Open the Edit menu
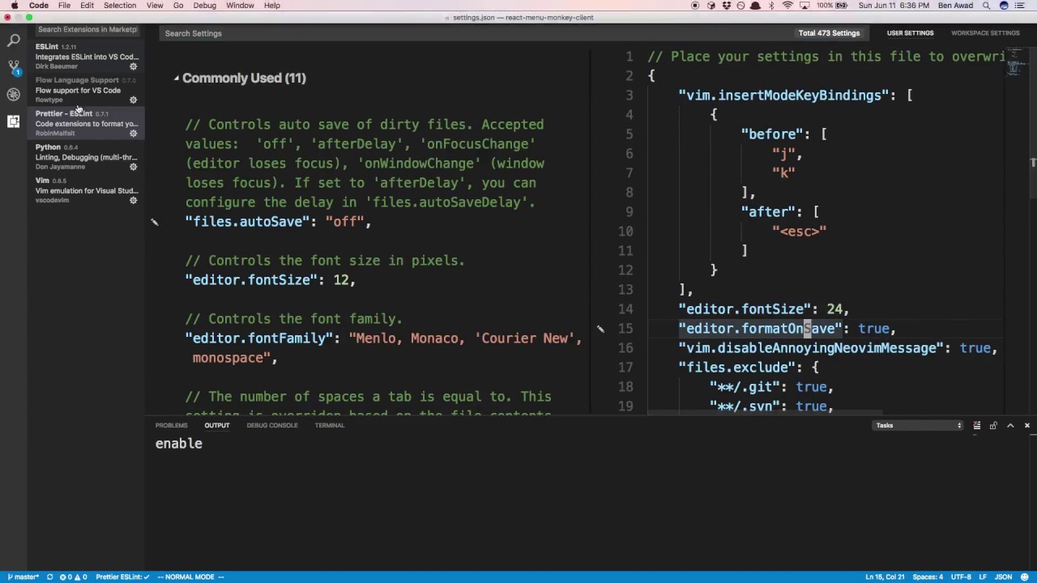Screen dimensions: 1037x583 (x=87, y=6)
